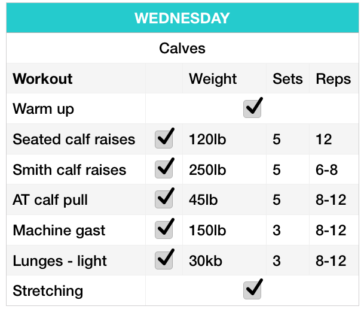
Task: Uncheck the Smith calf raises checkbox
Action: 163,170
